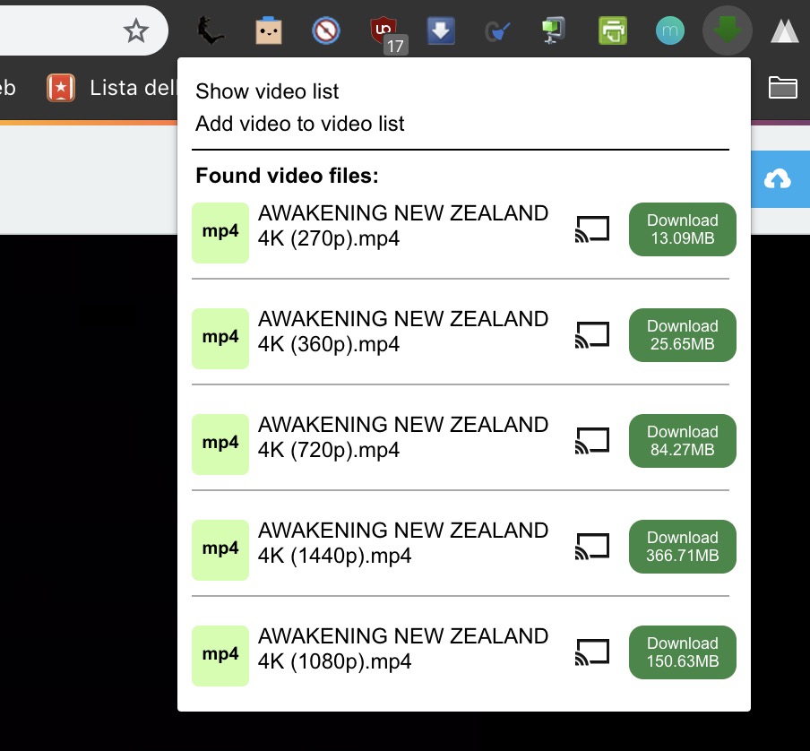The width and height of the screenshot is (810, 751).
Task: Click the green printer extension icon
Action: pyautogui.click(x=613, y=31)
